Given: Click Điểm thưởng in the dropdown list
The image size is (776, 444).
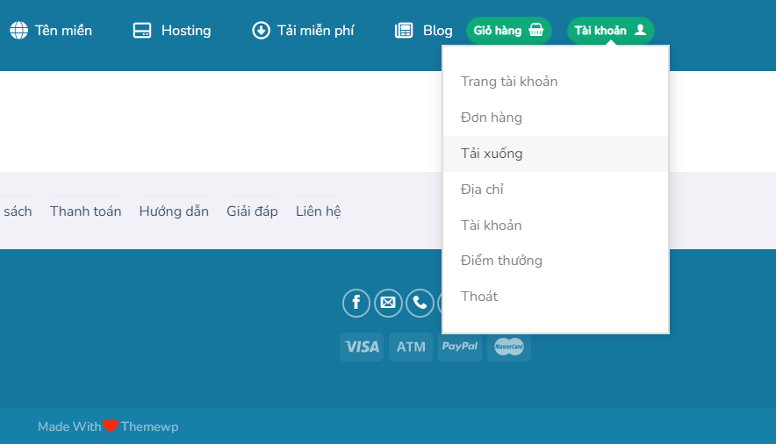Looking at the screenshot, I should tap(501, 261).
